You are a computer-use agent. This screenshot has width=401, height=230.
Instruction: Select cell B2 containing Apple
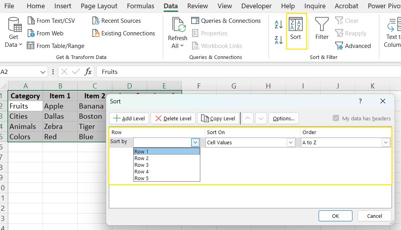point(60,106)
